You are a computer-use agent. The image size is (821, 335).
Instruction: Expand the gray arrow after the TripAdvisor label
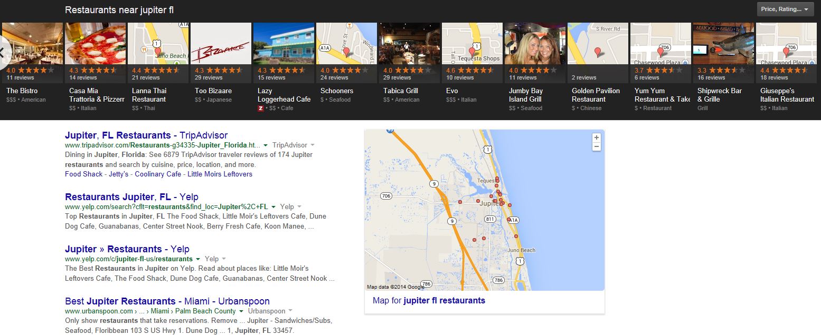coord(313,145)
